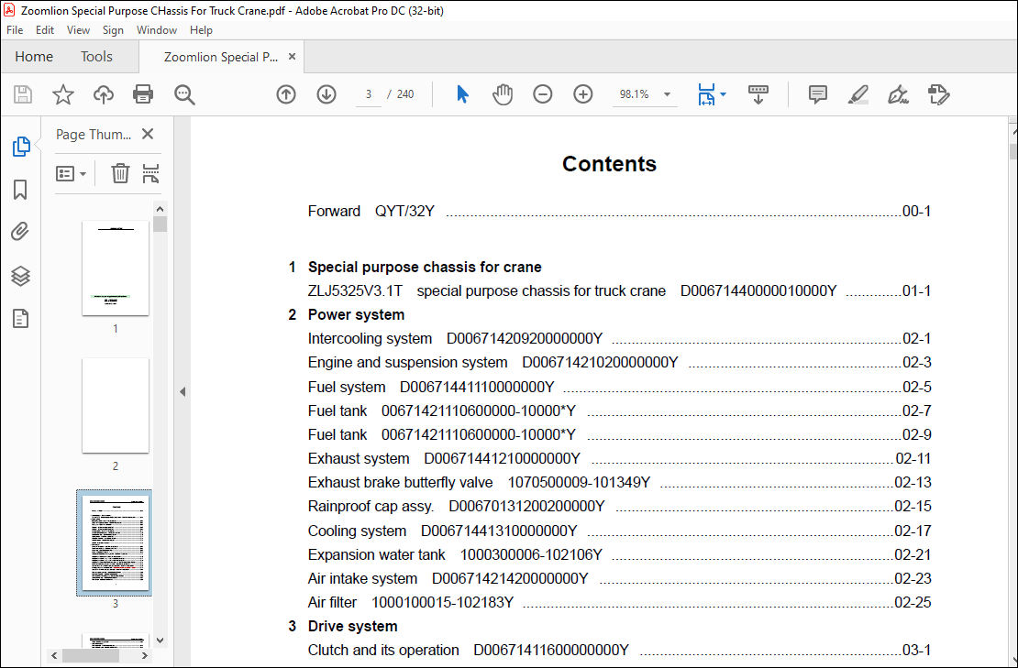Open Page Thumbnails sidebar panel

21,147
